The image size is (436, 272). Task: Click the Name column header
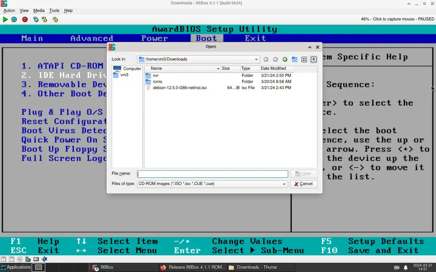183,69
